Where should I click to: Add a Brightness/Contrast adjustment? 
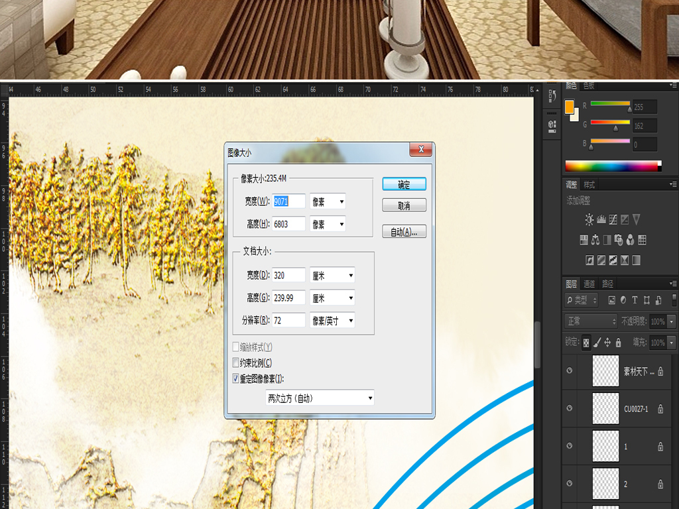pyautogui.click(x=589, y=219)
